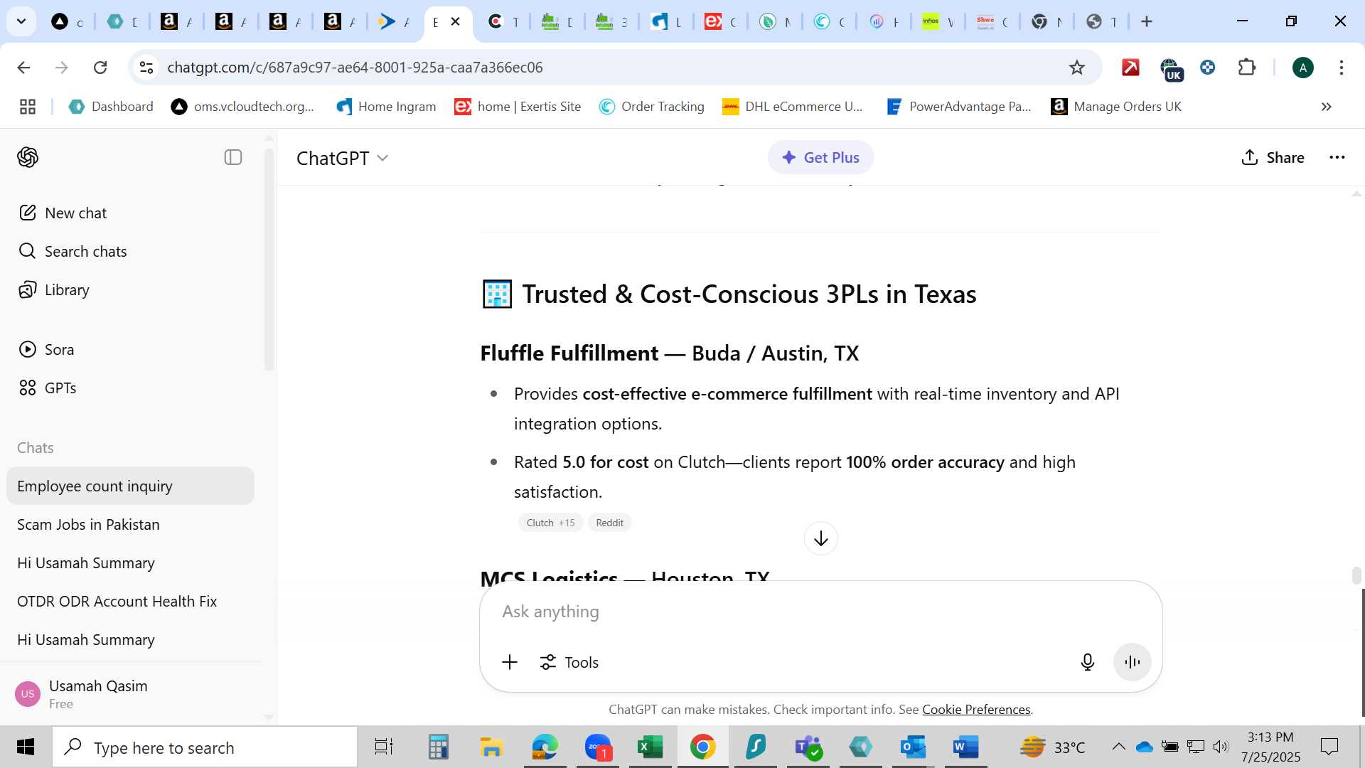Open a new browser tab
Screen dimensions: 1365x768
(1146, 21)
